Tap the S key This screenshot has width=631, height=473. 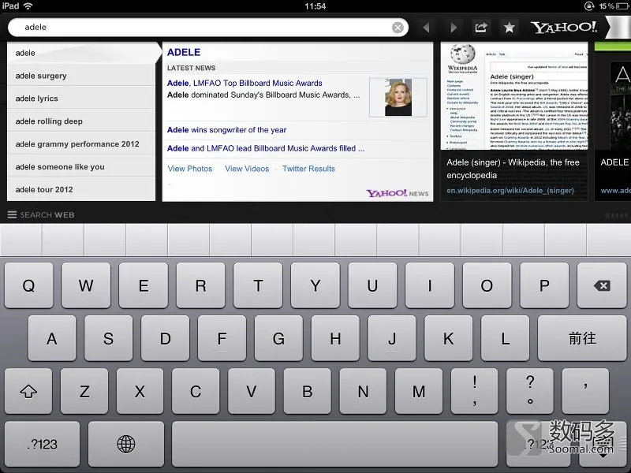tap(108, 338)
